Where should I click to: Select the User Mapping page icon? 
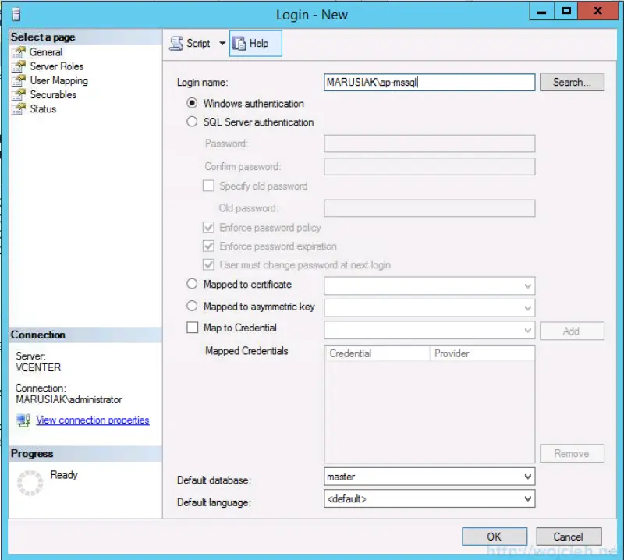pos(19,80)
